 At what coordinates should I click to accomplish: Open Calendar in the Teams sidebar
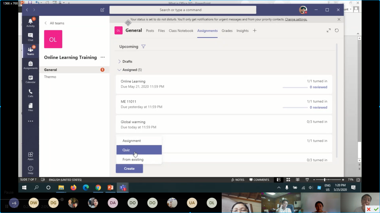coord(31,79)
